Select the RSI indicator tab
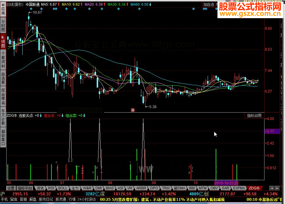The height and width of the screenshot is (204, 285). point(51,188)
